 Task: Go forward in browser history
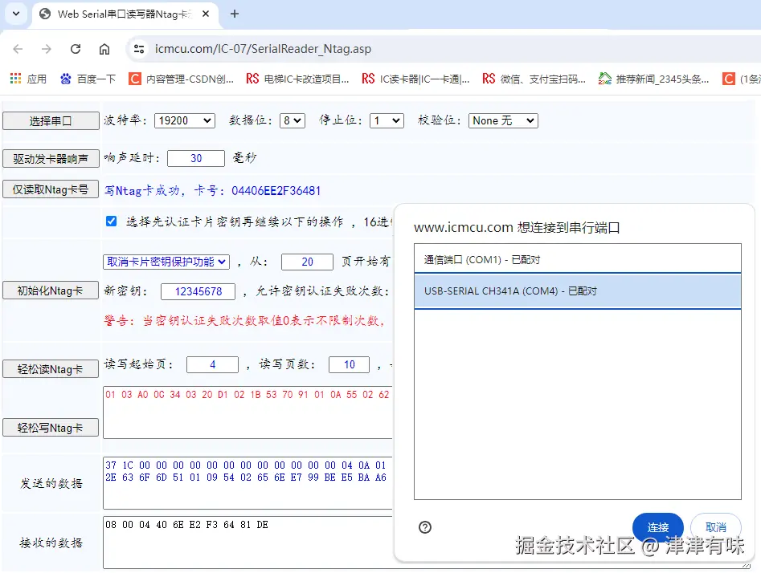(47, 49)
